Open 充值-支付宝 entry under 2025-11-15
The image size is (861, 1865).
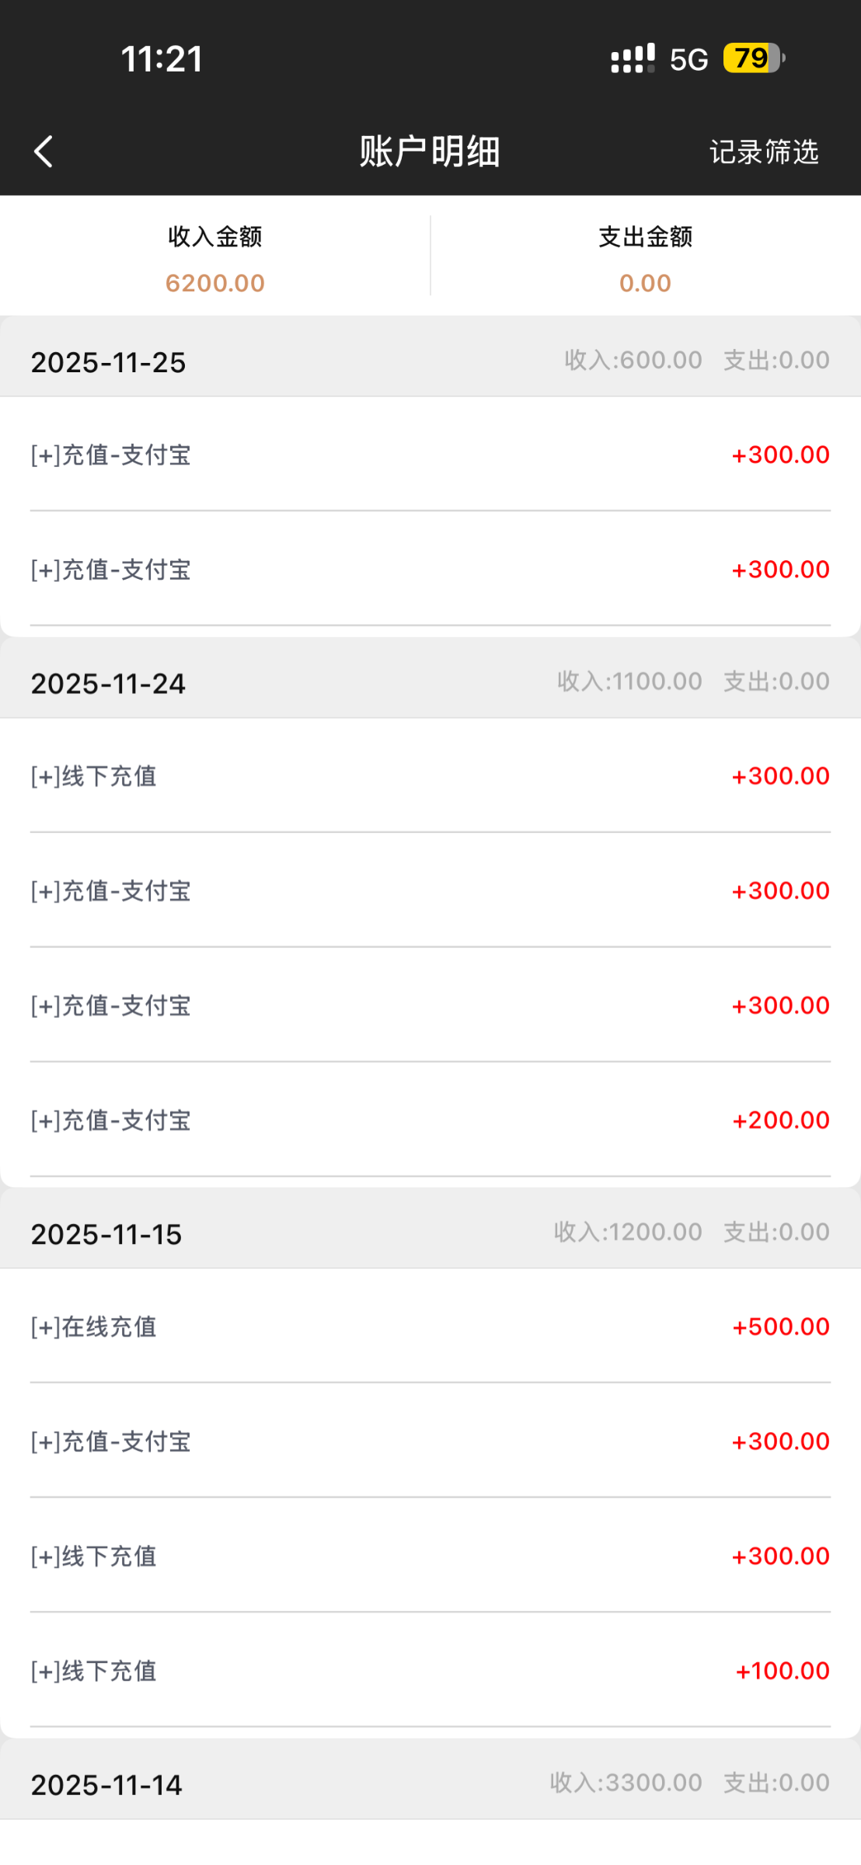[430, 1441]
